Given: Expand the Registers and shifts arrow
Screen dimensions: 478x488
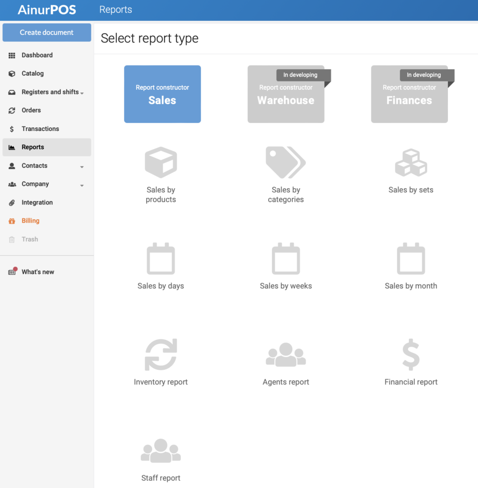Looking at the screenshot, I should [x=82, y=93].
